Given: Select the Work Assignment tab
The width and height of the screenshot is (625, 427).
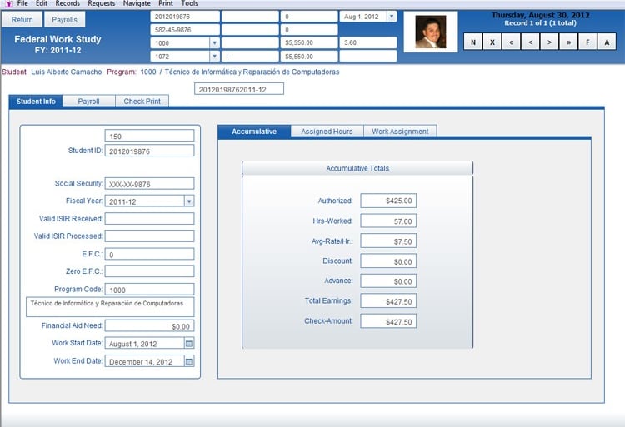Looking at the screenshot, I should tap(400, 132).
